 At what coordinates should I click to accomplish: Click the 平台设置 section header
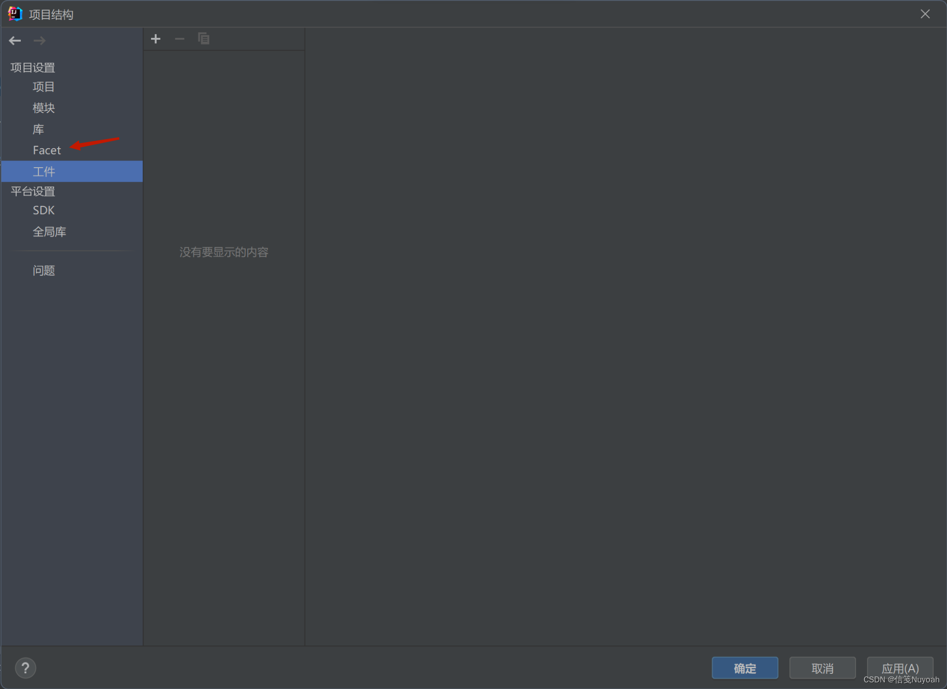coord(33,191)
